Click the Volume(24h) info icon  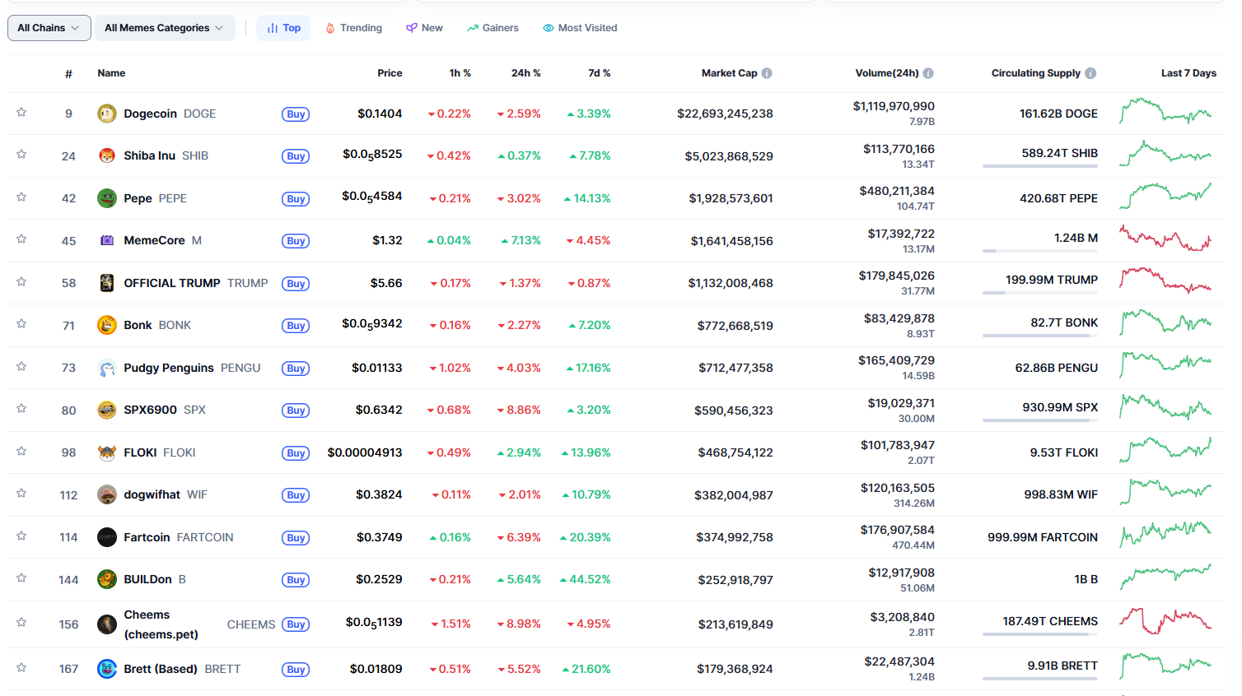click(x=928, y=73)
